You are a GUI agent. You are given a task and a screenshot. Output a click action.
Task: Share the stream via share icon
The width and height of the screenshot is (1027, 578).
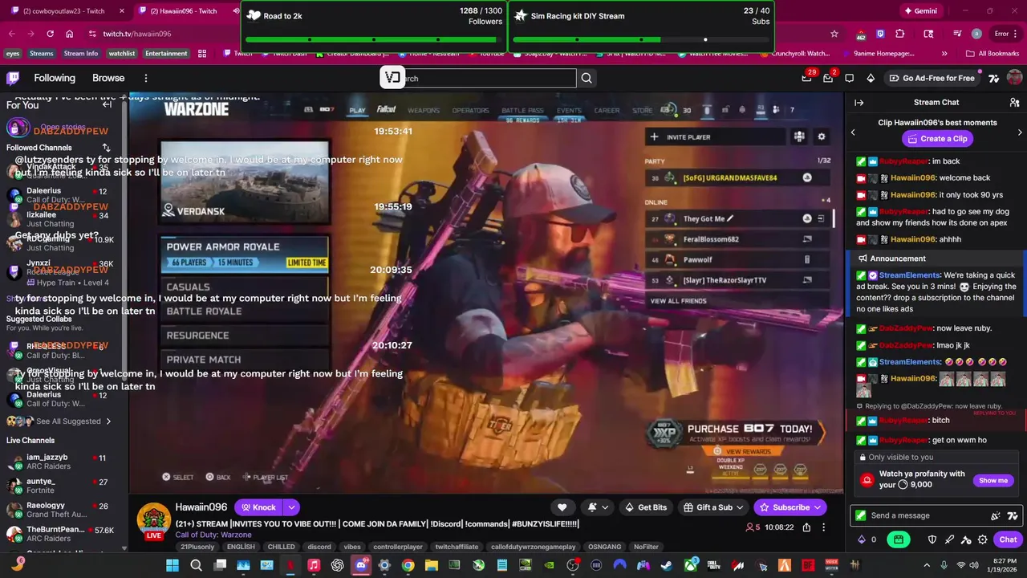tap(806, 527)
